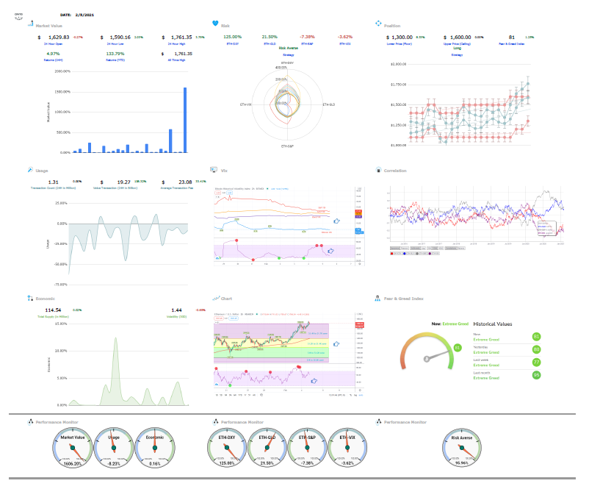Click the blue heart Risk icon
The width and height of the screenshot is (600, 489).
[x=215, y=24]
